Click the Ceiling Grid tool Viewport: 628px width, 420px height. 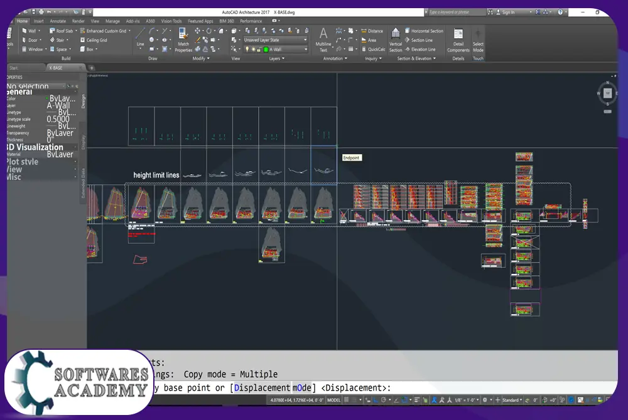tap(94, 40)
